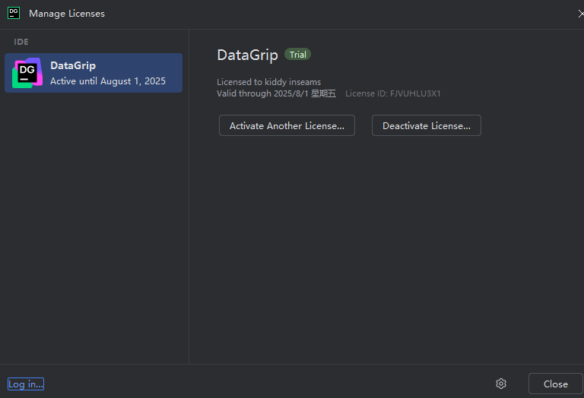Viewport: 584px width, 398px height.
Task: Click the large DataGrip heading
Action: coord(247,55)
